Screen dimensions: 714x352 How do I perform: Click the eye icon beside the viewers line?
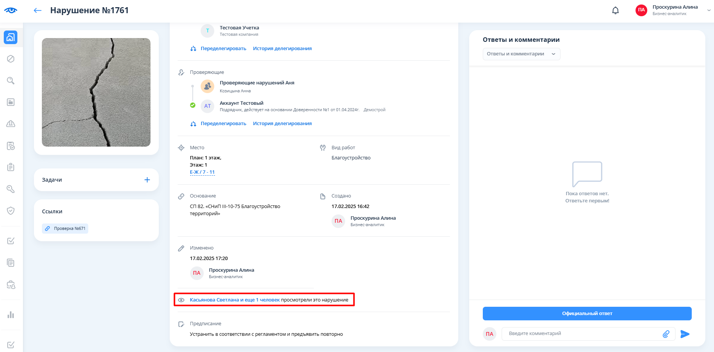coord(181,300)
